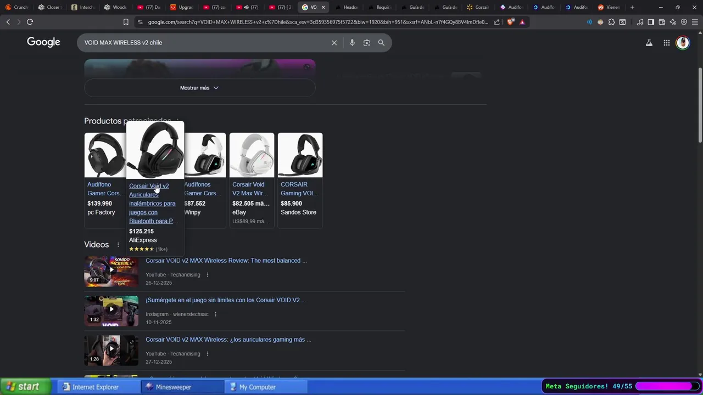Click the share page icon in address bar
703x395 pixels.
pyautogui.click(x=496, y=22)
